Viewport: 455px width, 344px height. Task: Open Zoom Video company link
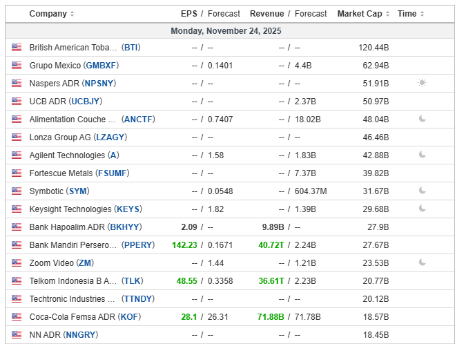pyautogui.click(x=52, y=263)
